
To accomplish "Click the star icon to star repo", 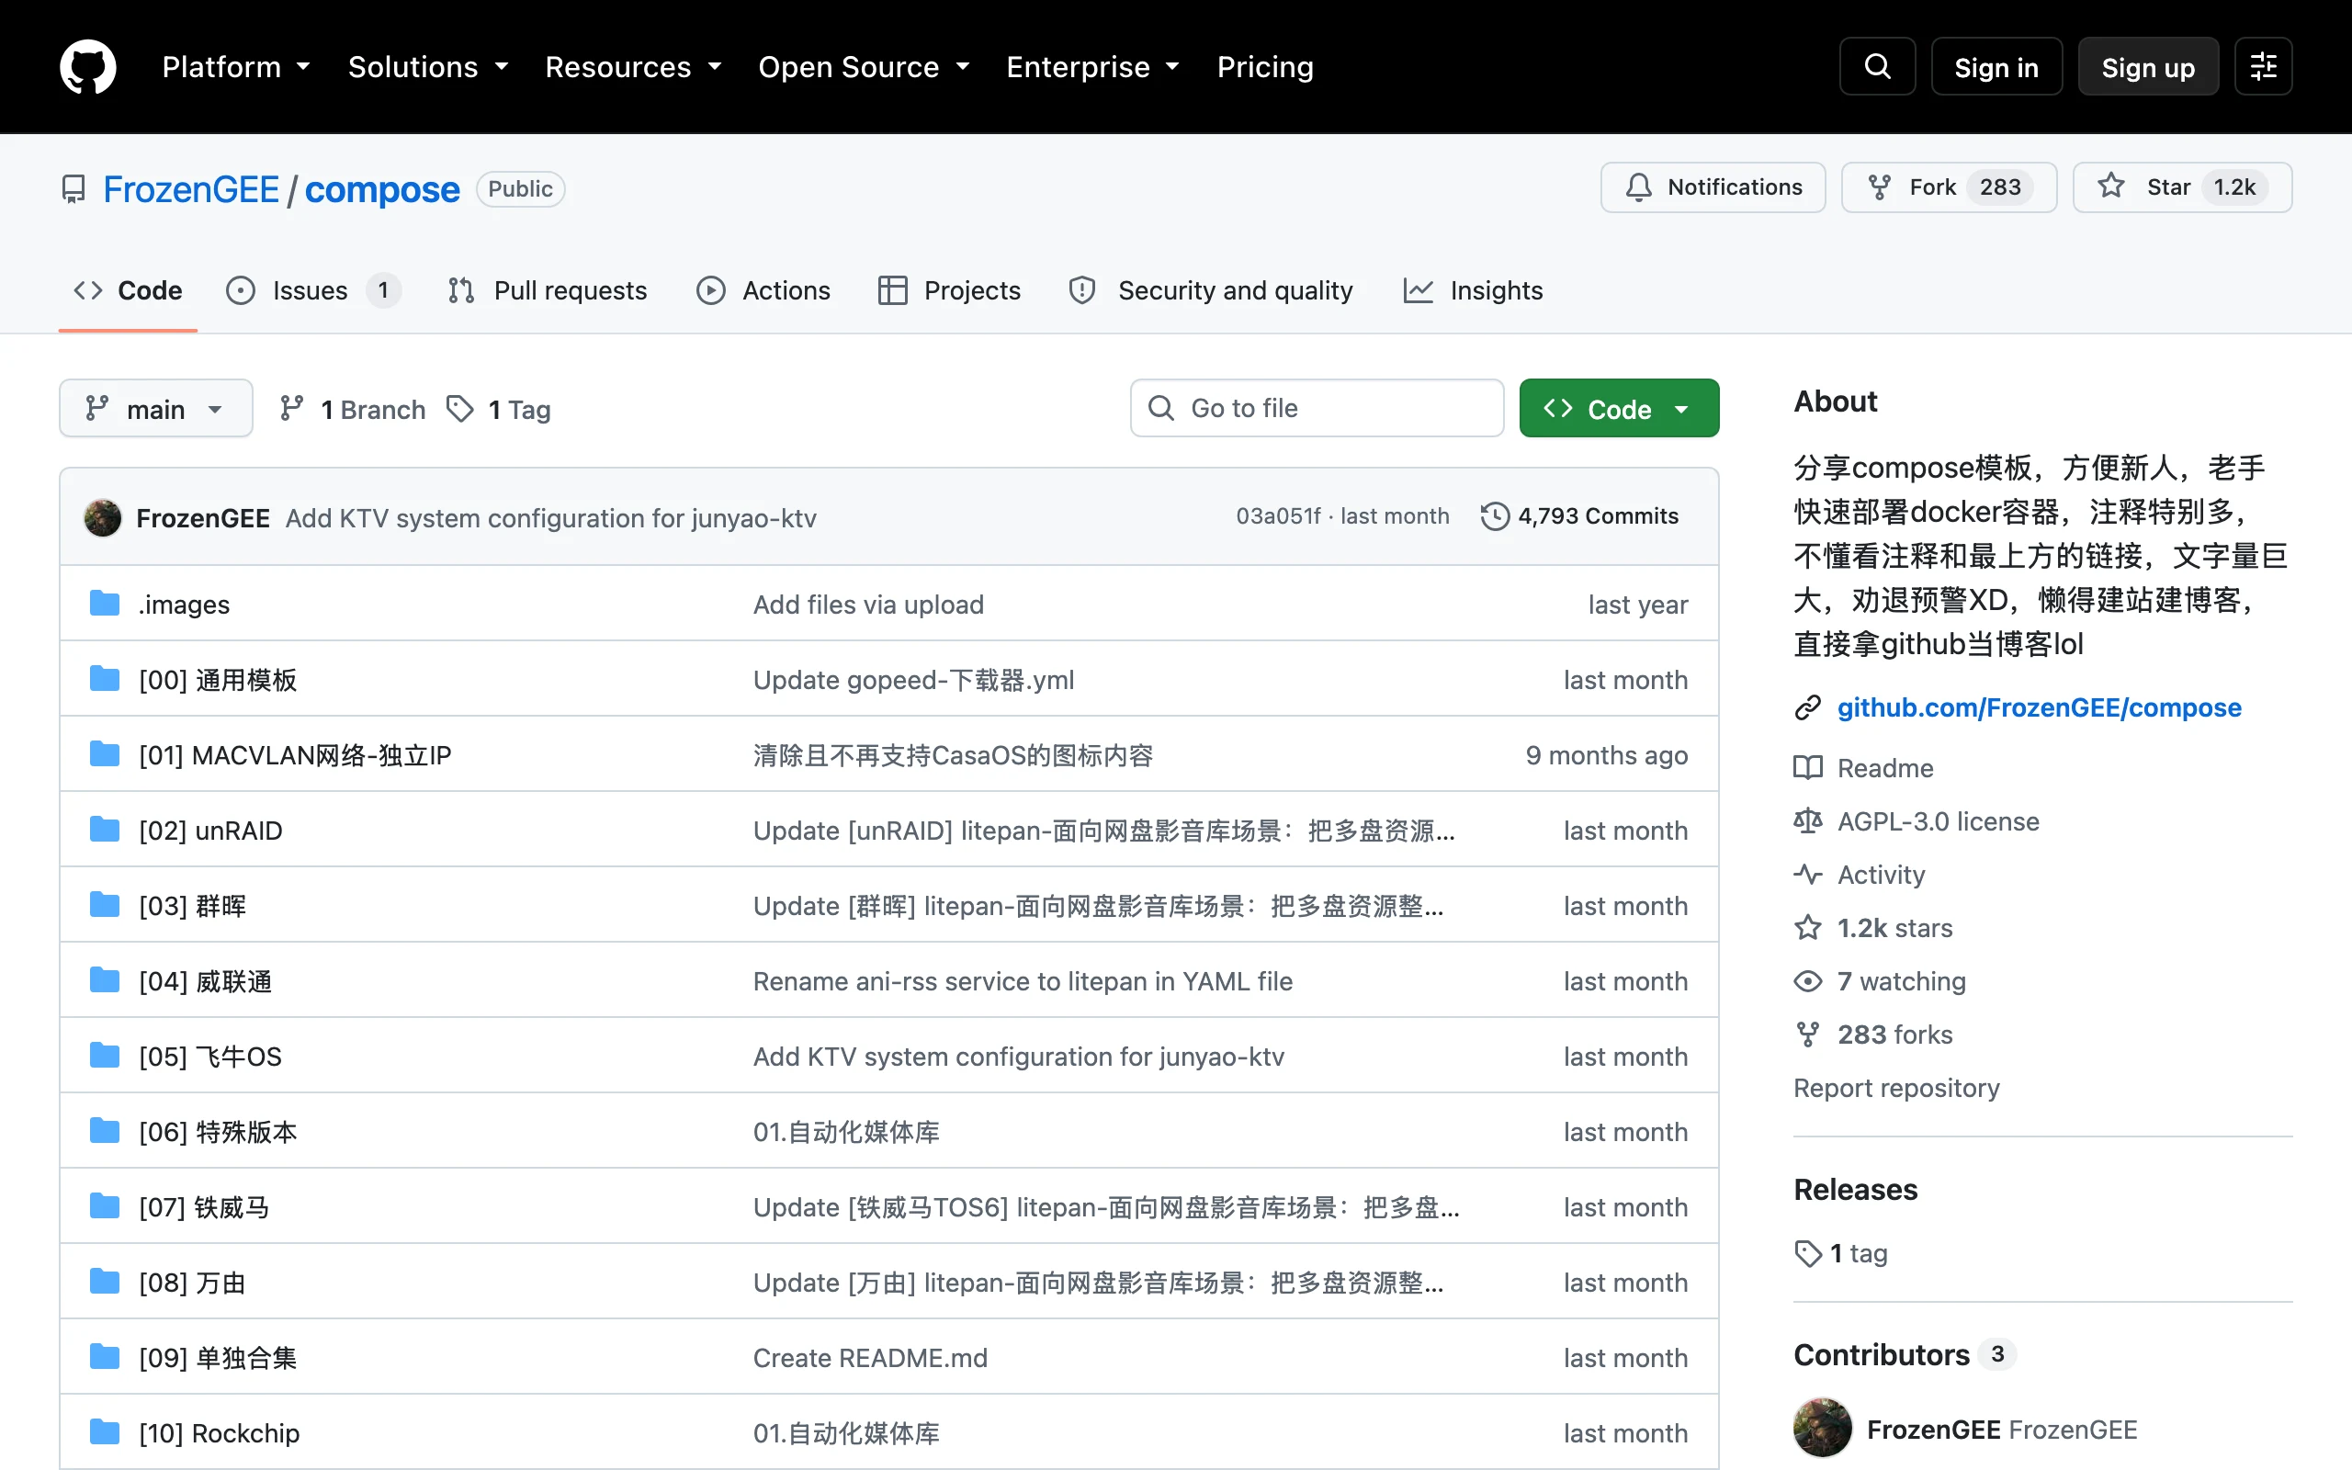I will point(2110,187).
